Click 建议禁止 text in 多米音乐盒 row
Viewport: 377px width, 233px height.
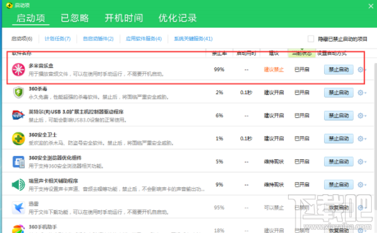coord(274,69)
